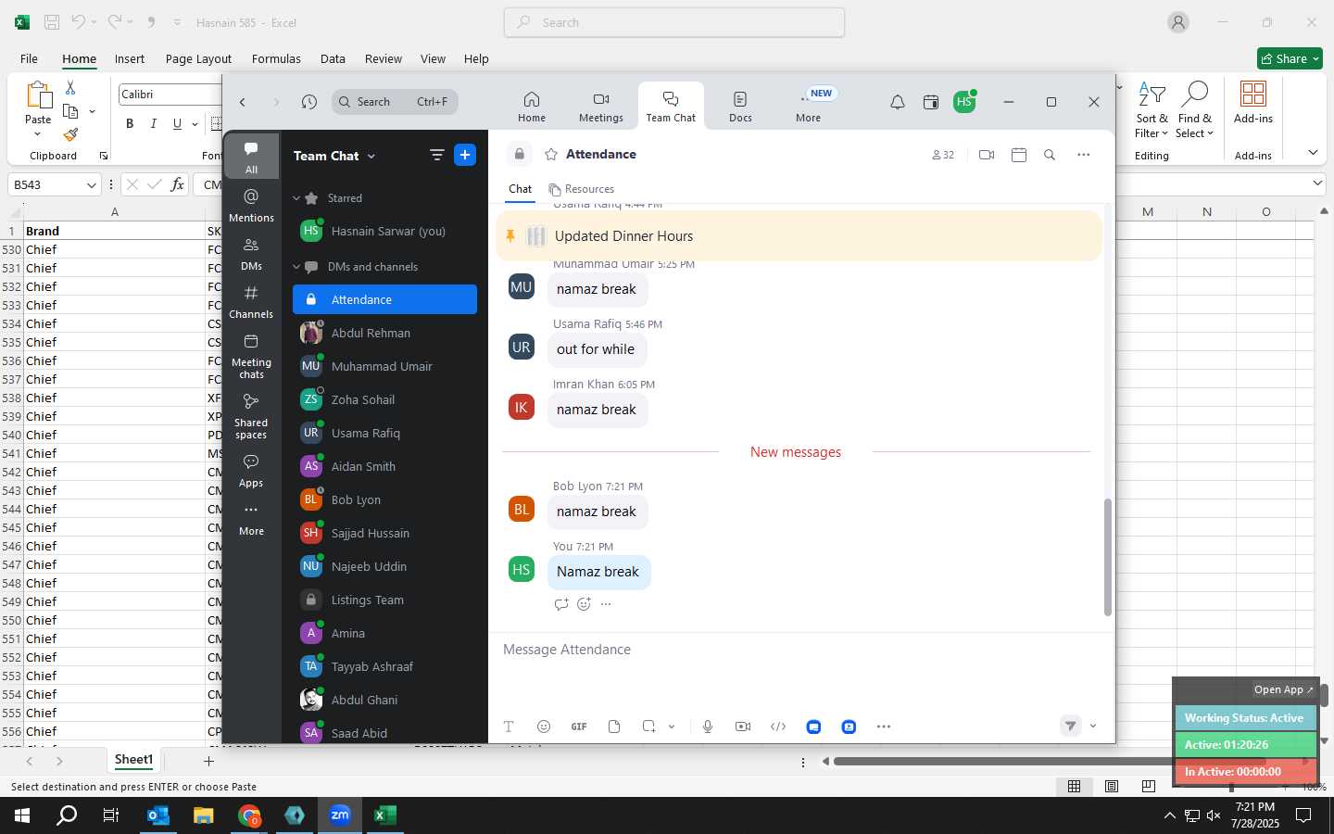Open chat with Abdul Rehman
The image size is (1334, 834).
coord(384,333)
